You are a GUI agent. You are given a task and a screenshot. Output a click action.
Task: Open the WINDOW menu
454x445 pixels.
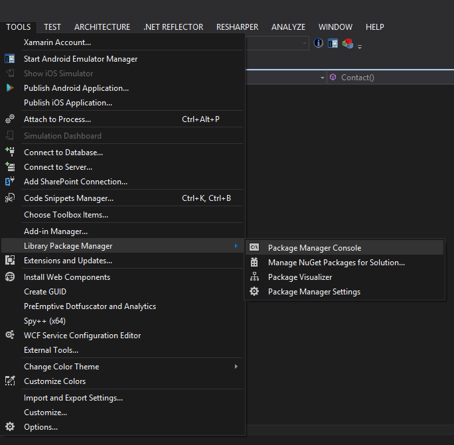pyautogui.click(x=335, y=27)
